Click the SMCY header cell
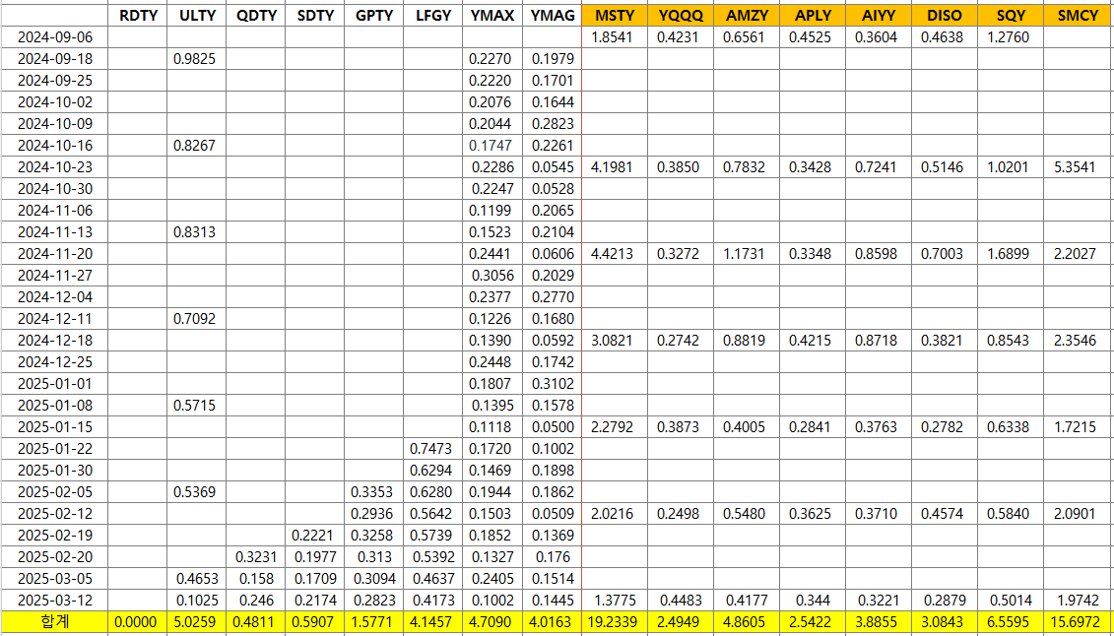The height and width of the screenshot is (636, 1114). coord(1077,15)
